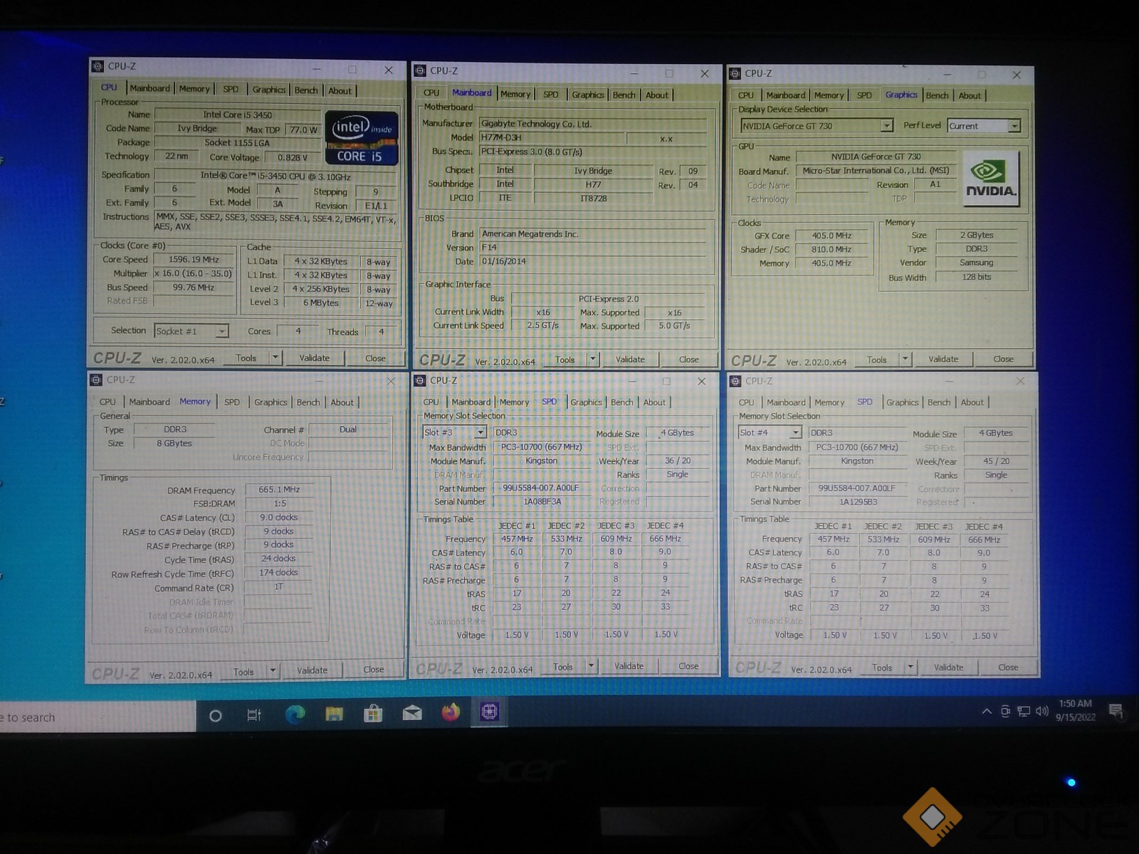Select Gigabyte Technology Co. Ltd. manufacturer field
This screenshot has width=1139, height=854.
click(593, 124)
